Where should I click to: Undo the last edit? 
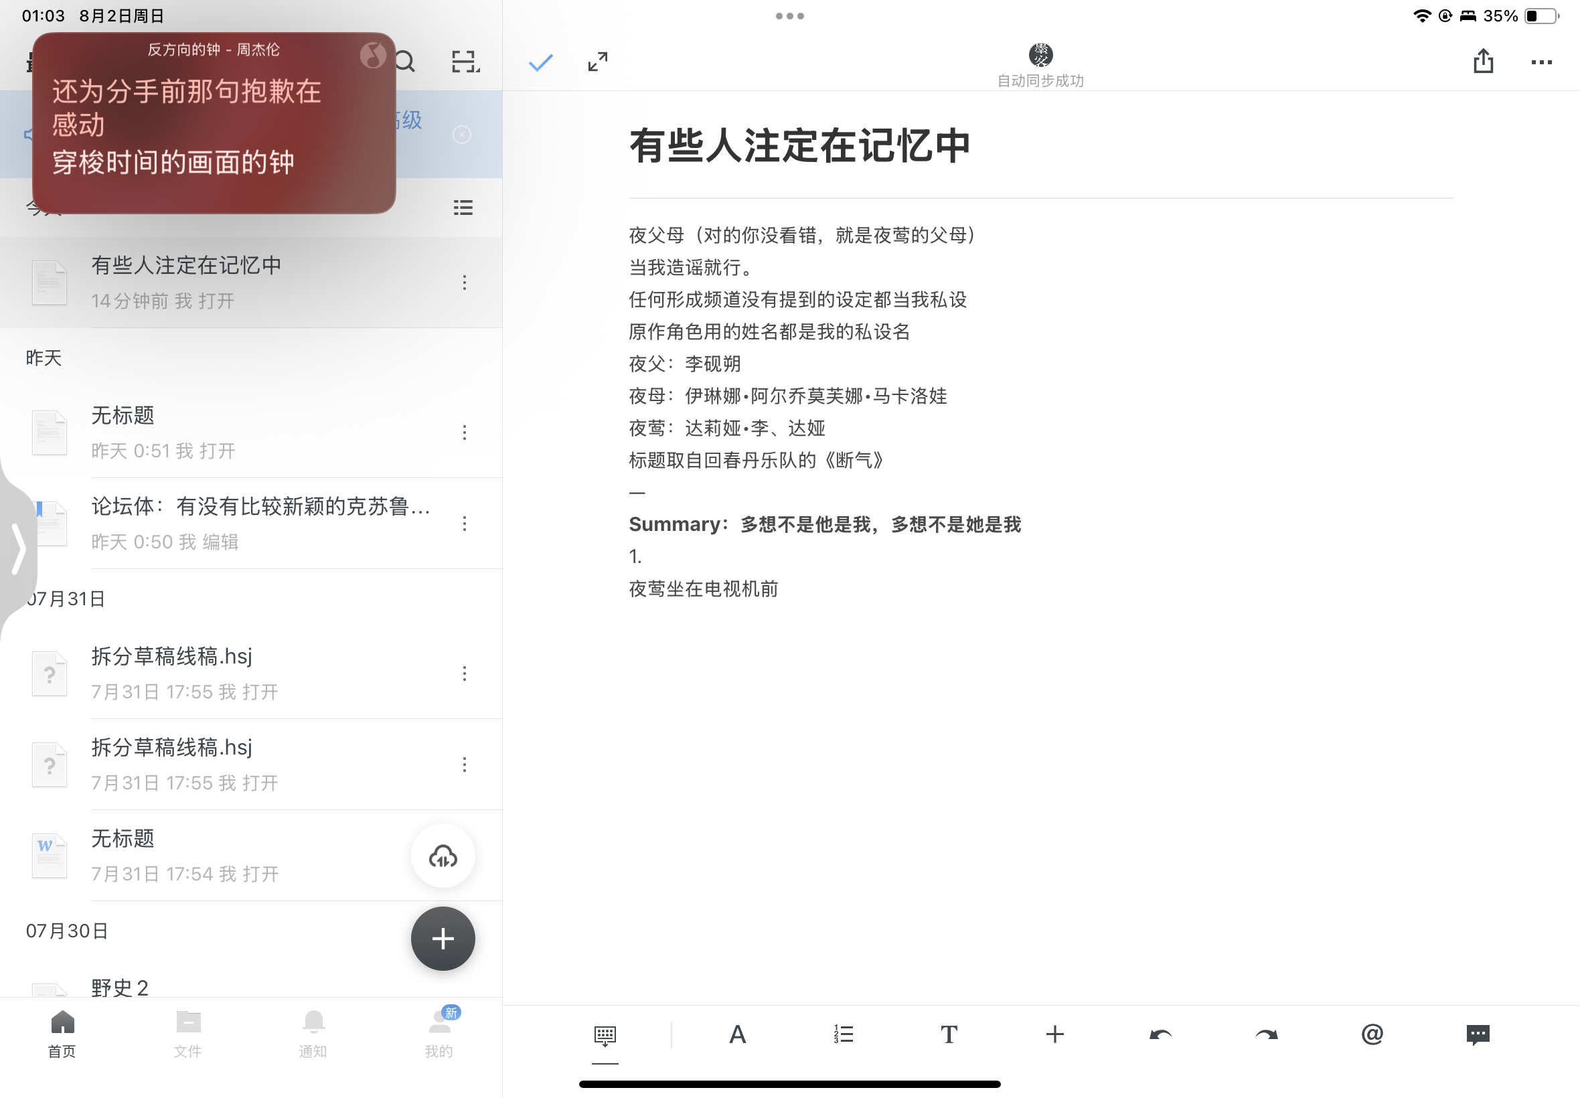point(1160,1034)
